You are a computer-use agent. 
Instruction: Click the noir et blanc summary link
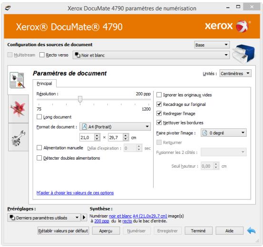coord(120,216)
